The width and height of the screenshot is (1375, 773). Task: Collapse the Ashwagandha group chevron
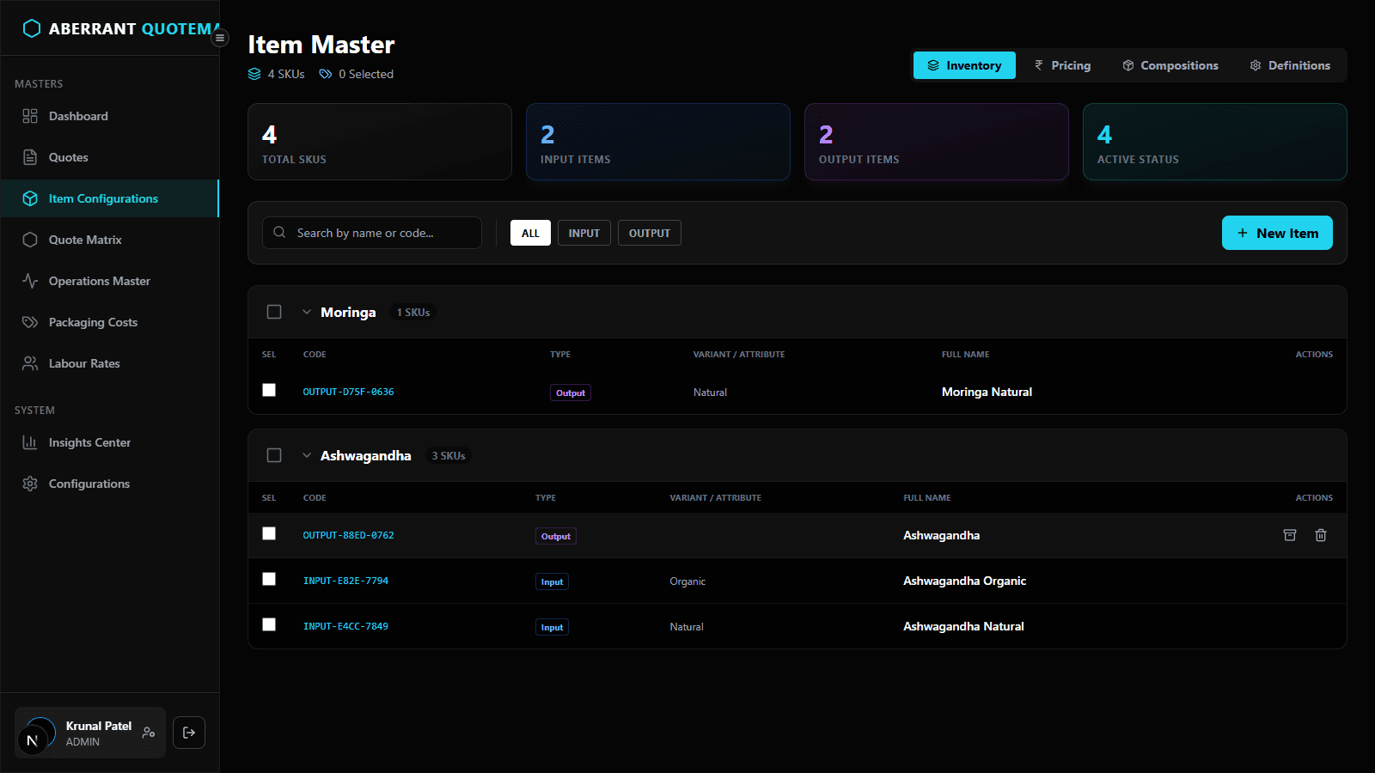307,455
